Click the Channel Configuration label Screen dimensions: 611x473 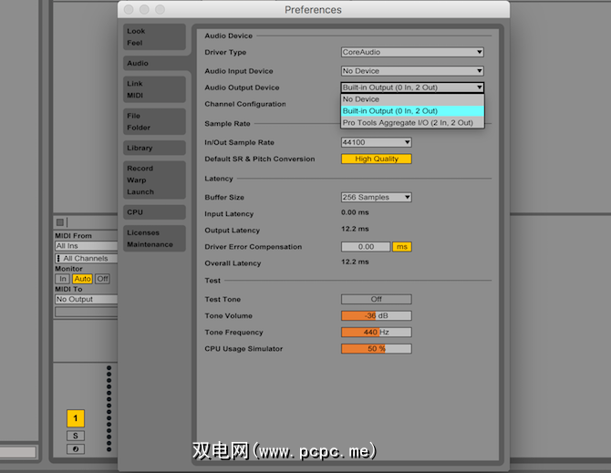click(245, 104)
